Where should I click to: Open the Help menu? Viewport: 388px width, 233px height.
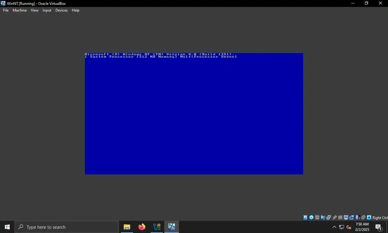(75, 10)
